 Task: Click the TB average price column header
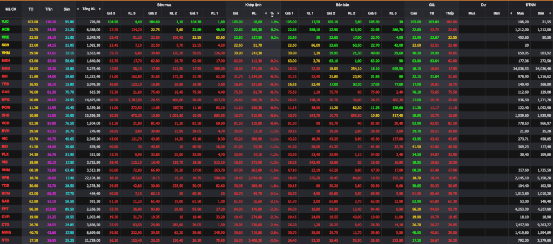(x=431, y=13)
